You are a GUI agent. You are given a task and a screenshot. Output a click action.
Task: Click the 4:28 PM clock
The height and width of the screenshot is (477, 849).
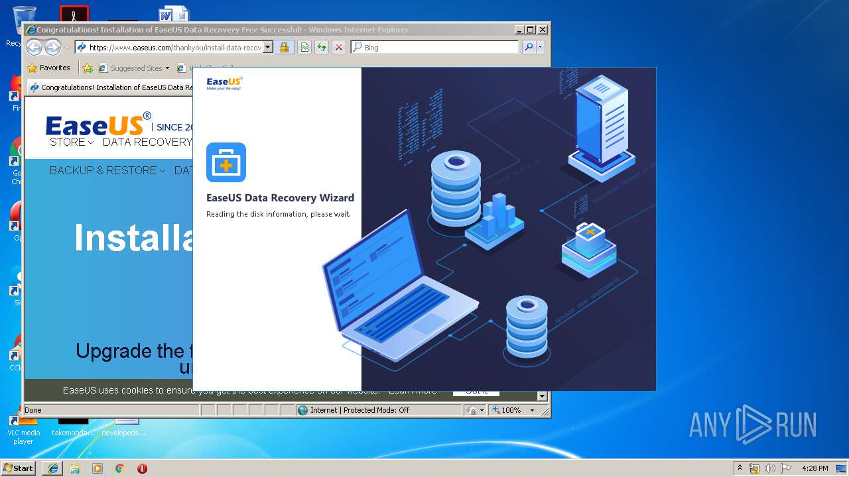815,468
